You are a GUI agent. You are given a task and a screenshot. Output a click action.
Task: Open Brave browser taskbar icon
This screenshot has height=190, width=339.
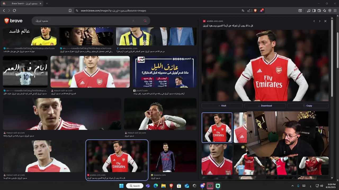(171, 186)
